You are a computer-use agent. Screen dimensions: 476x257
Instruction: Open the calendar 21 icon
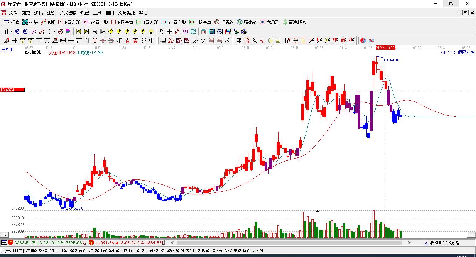tap(203, 31)
